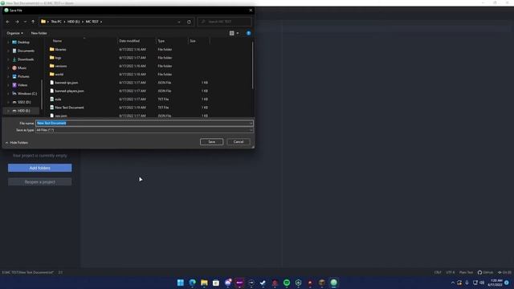Create a New folder
The height and width of the screenshot is (289, 514).
[x=39, y=33]
